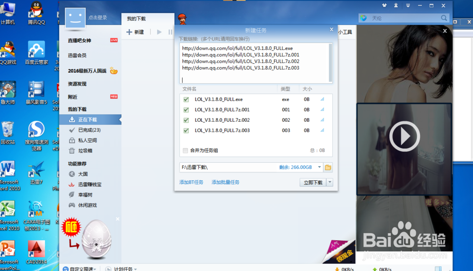Click the search box shield logo icon
473x271 pixels.
tap(364, 18)
